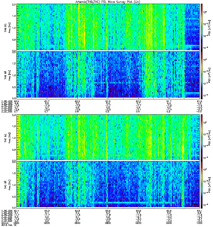Click the PSD [nT²/Hz] label of the THB B∥ panel

pos(210,75)
